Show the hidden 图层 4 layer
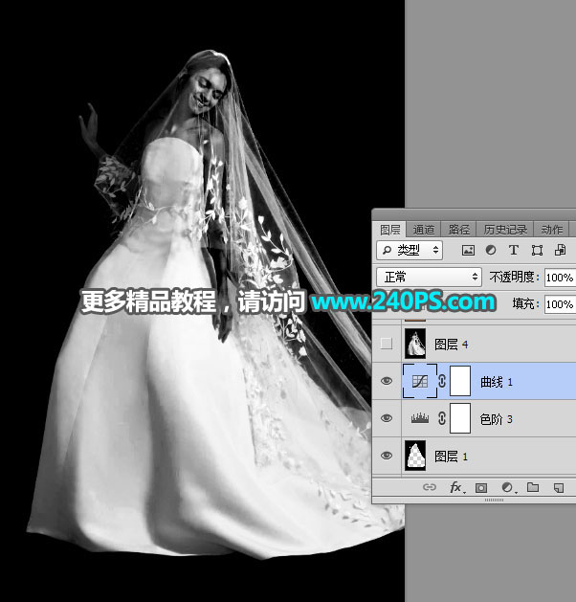This screenshot has width=576, height=602. tap(387, 344)
